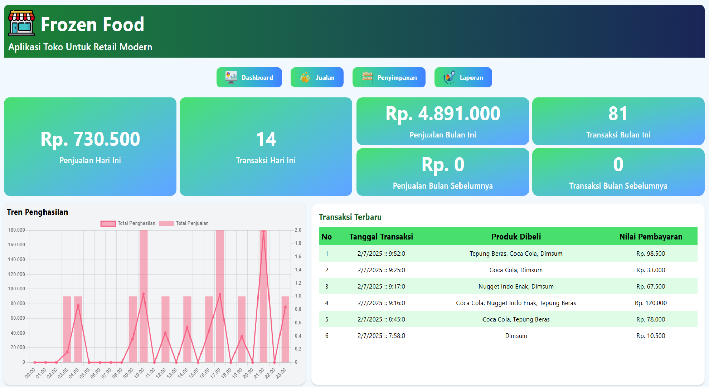
Task: Open the Dashboard menu
Action: click(x=249, y=77)
